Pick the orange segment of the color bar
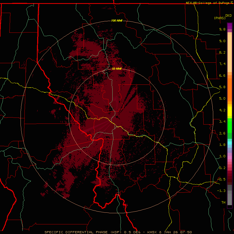 coord(230,90)
